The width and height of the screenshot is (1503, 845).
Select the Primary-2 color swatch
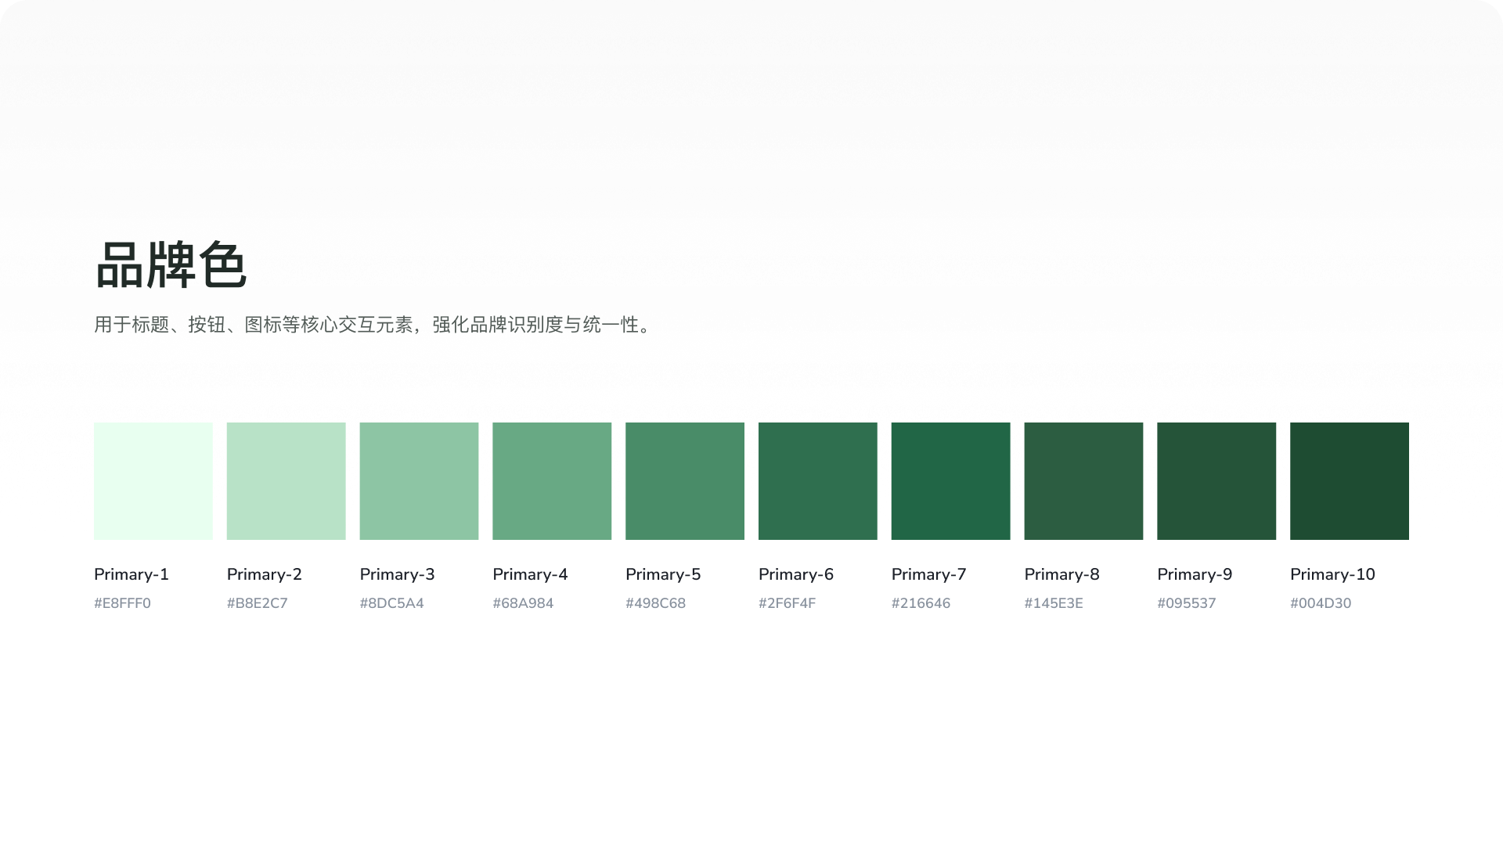286,480
